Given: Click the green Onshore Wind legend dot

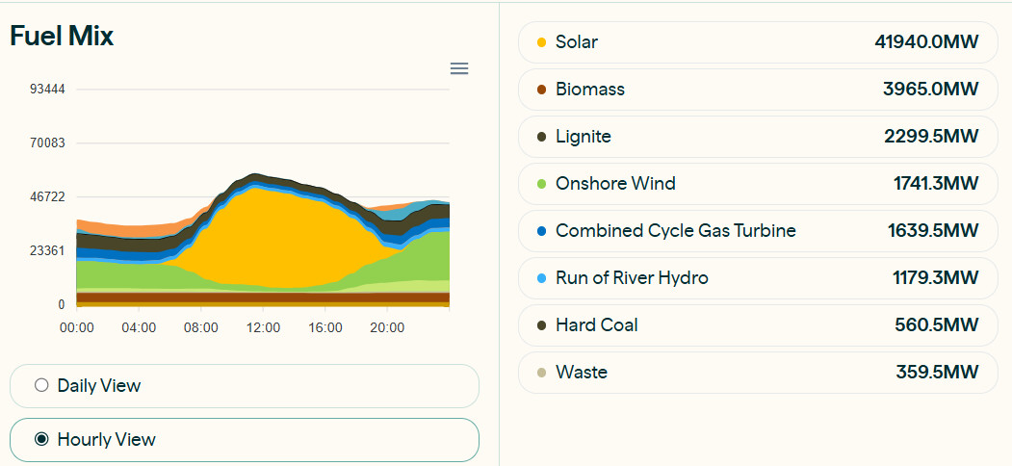Looking at the screenshot, I should tap(541, 184).
